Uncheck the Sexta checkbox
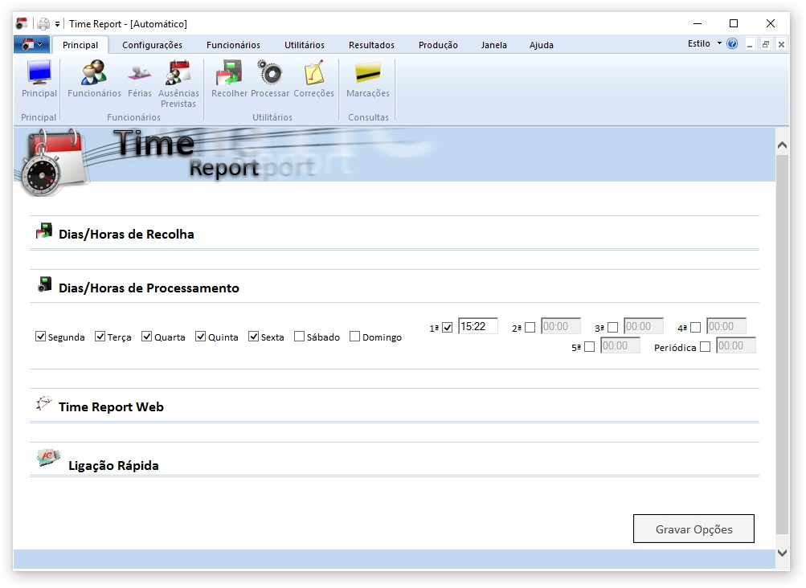Viewport: 806px width, 588px height. coord(253,337)
